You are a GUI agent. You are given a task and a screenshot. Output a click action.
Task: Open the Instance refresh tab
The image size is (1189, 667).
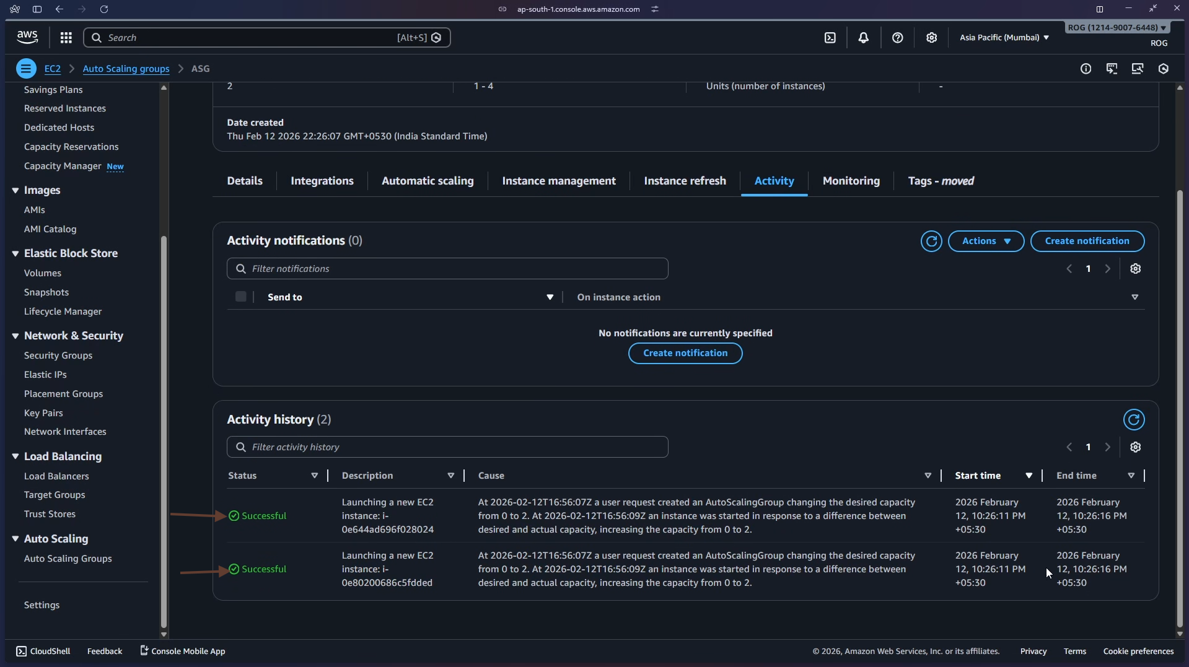click(x=685, y=181)
